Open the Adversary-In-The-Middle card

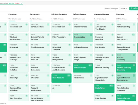coord(104,27)
